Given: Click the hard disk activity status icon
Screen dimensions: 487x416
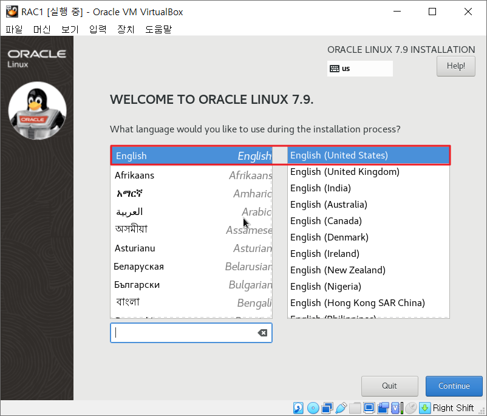Looking at the screenshot, I should coord(298,408).
